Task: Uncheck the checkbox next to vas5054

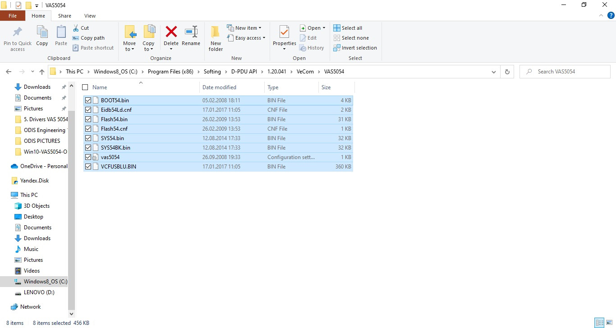Action: (x=88, y=157)
